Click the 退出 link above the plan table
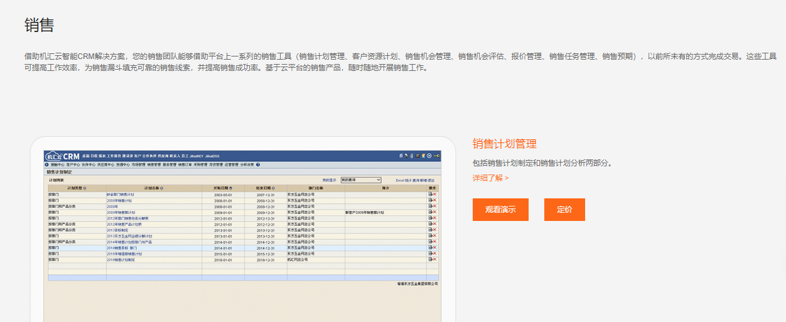This screenshot has height=322, width=786. tap(431, 180)
